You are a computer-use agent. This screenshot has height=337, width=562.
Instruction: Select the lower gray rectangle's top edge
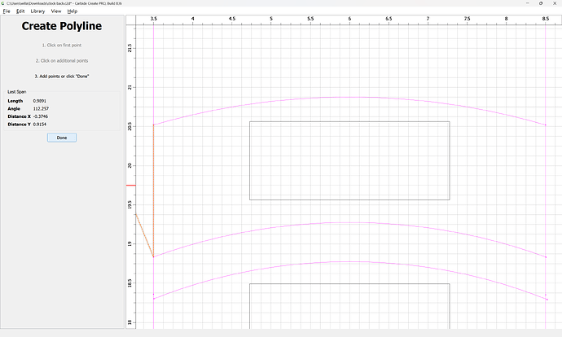coord(349,283)
